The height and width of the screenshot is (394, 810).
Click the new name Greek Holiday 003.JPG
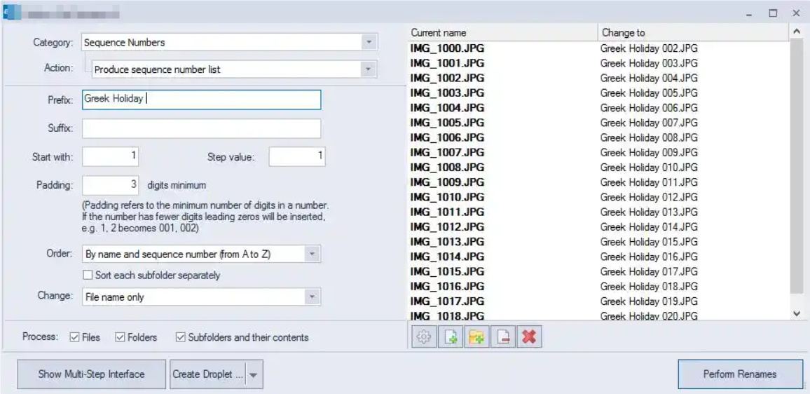click(649, 63)
